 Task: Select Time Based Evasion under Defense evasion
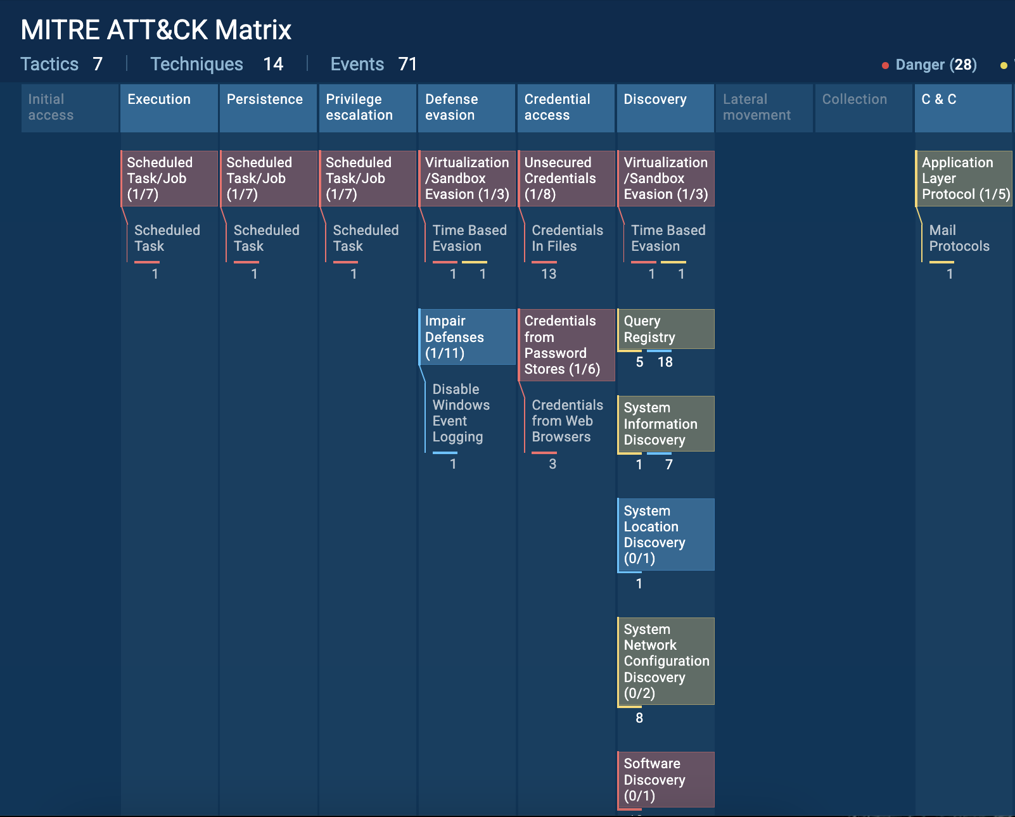point(469,238)
